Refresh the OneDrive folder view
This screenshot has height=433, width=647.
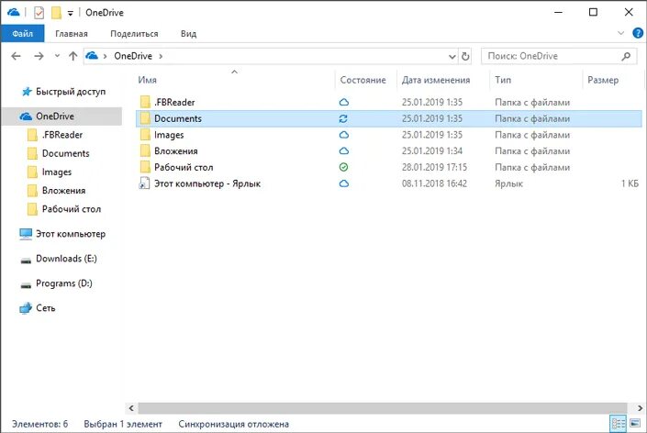pyautogui.click(x=465, y=56)
